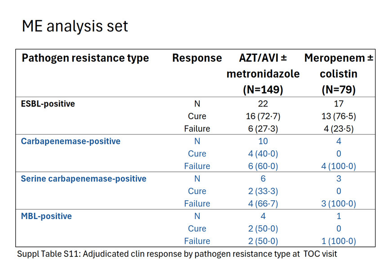Click the Suppl Table S11 caption text
Screen dimensions: 380x269
[x=177, y=254]
